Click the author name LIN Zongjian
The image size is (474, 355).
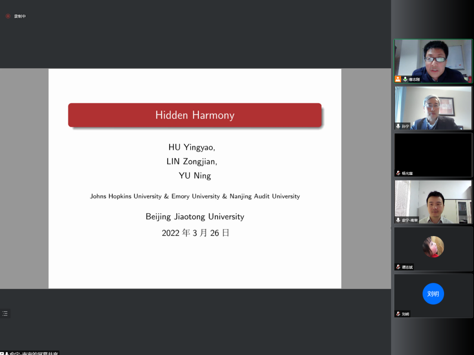pyautogui.click(x=192, y=162)
